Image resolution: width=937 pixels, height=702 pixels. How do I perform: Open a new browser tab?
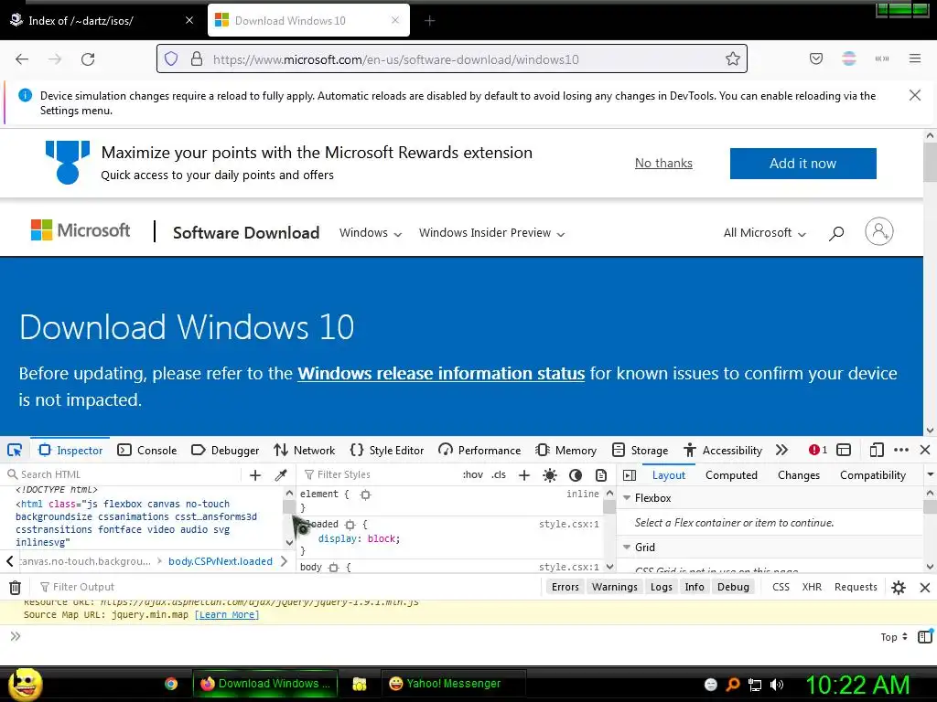(x=430, y=21)
